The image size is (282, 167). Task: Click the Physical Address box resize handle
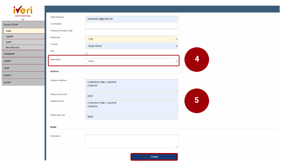tap(177, 91)
